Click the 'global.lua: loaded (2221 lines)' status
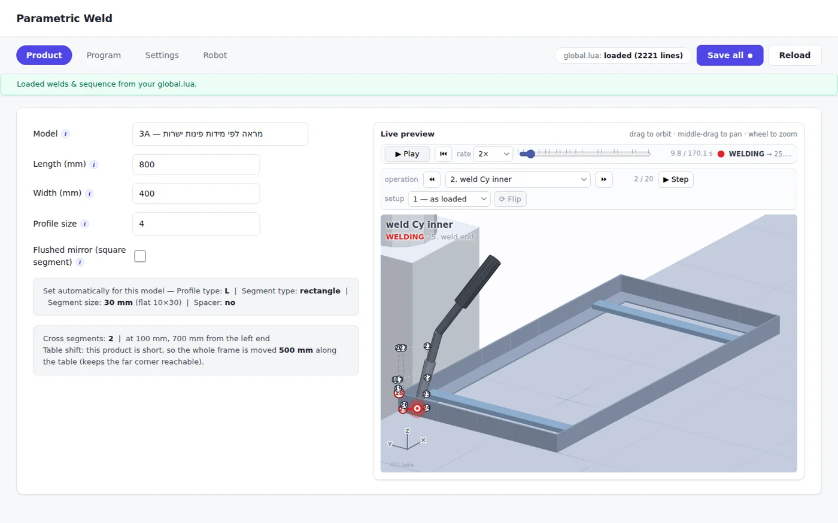 pyautogui.click(x=623, y=56)
